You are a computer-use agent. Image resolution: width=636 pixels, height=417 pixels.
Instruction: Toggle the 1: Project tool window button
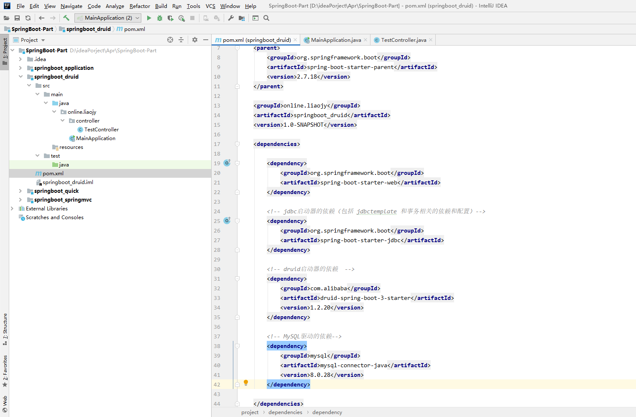5,51
